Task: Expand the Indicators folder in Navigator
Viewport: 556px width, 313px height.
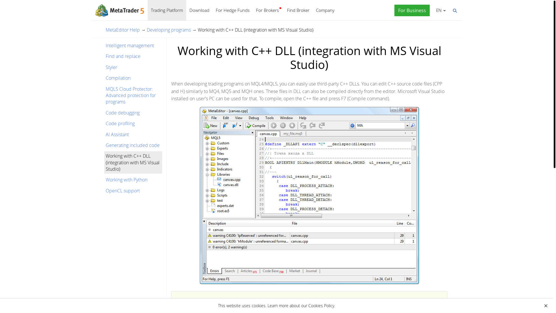Action: 207,170
